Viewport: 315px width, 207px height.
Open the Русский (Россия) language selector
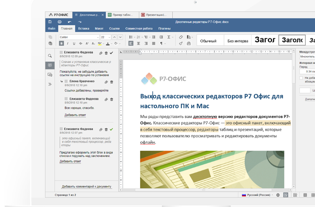coord(258,195)
